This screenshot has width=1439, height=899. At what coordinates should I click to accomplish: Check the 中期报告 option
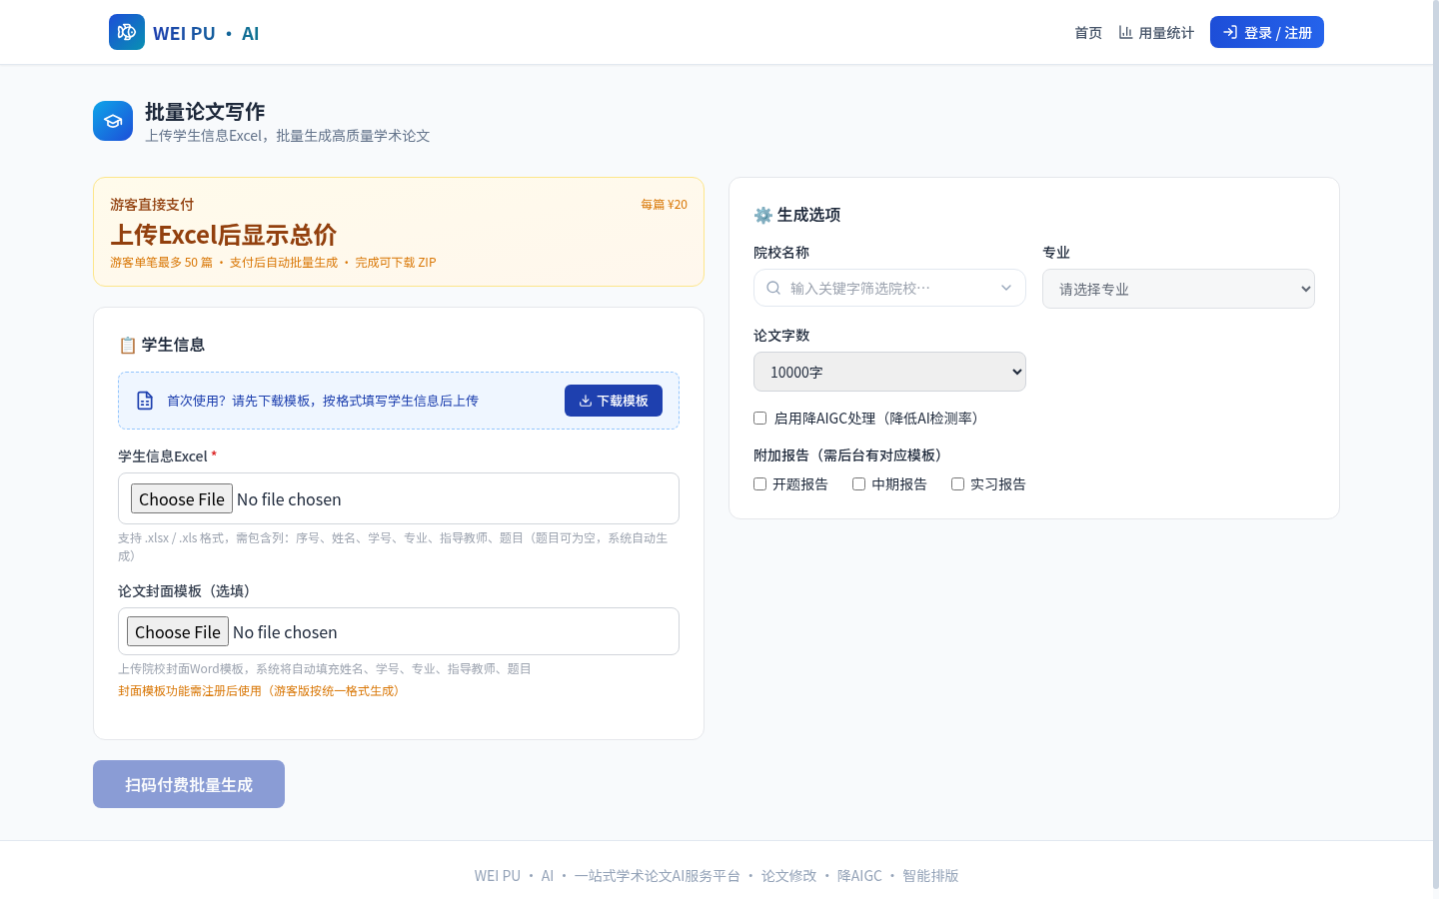pos(858,483)
